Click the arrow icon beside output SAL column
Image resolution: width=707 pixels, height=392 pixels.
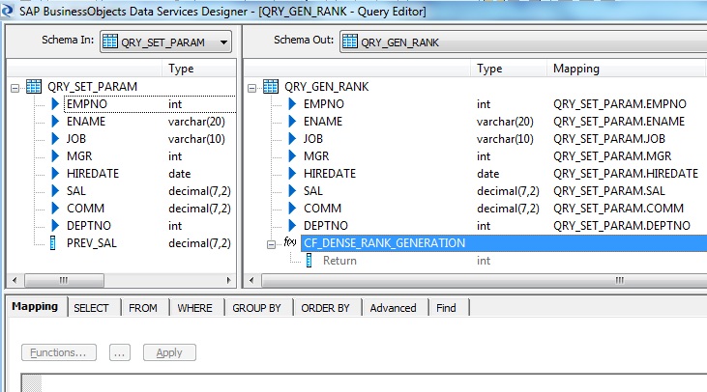(292, 191)
